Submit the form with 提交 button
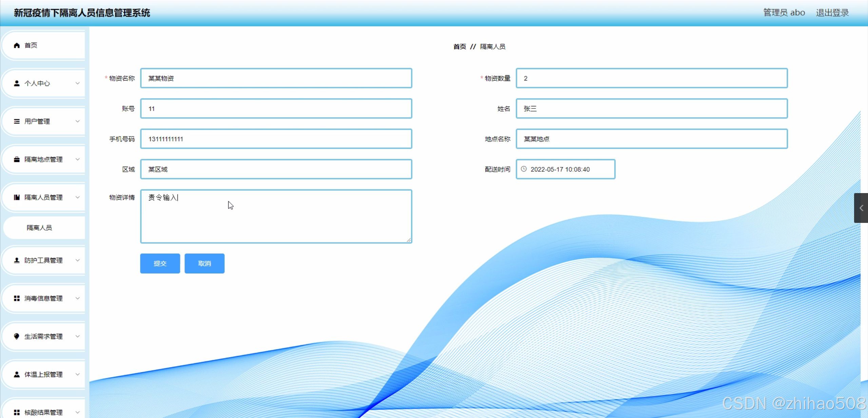 160,263
